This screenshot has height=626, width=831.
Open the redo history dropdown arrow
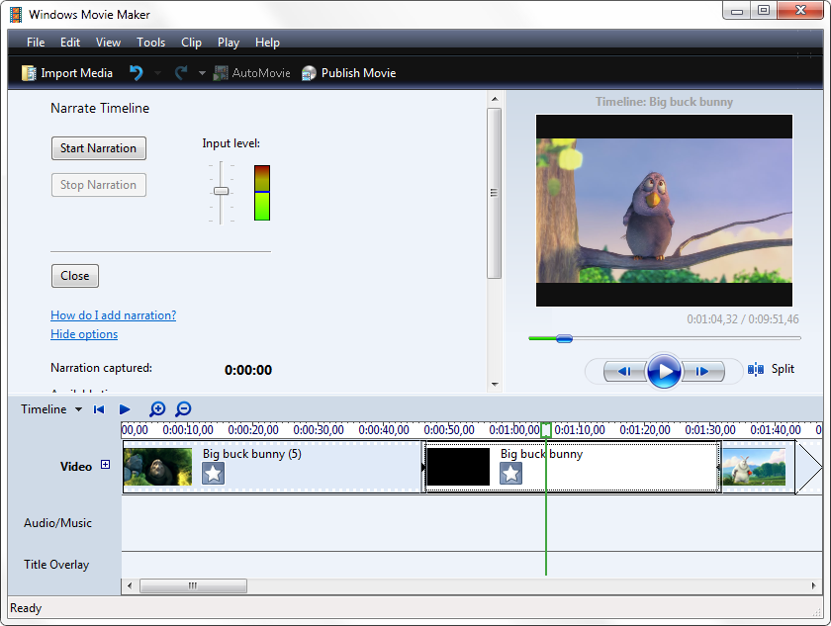[202, 73]
